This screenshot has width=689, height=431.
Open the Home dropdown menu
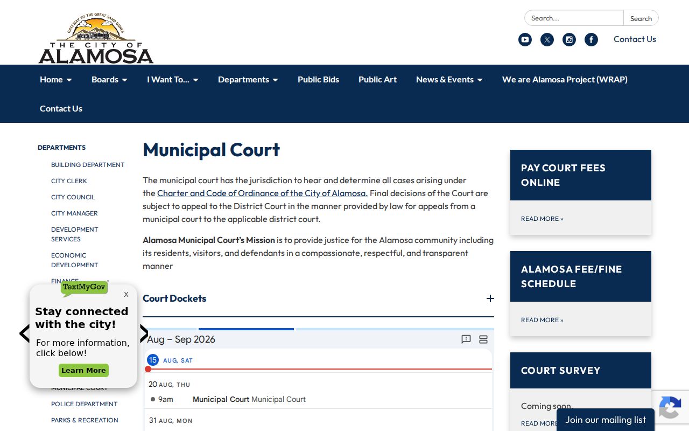click(56, 79)
